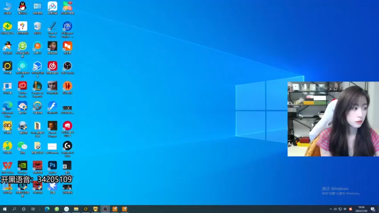This screenshot has width=379, height=213.
Task: Open Adobe Photoshop from the desktop
Action: click(x=53, y=168)
